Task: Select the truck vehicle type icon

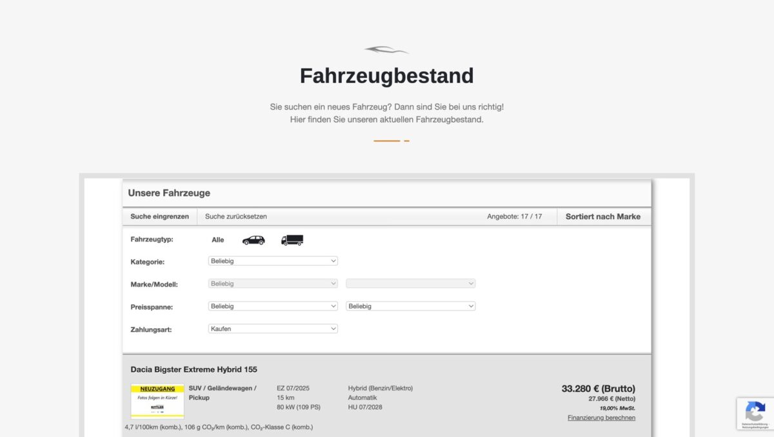Action: pyautogui.click(x=292, y=240)
